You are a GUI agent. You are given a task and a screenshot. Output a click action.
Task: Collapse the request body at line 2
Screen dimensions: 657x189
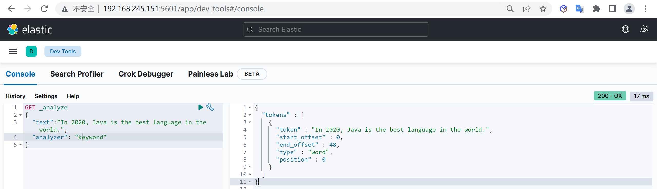(20, 115)
